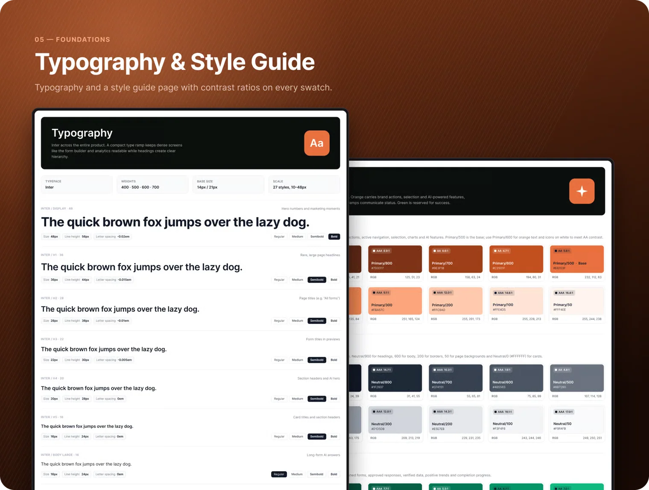Click the Primary/600 color swatch

516,259
